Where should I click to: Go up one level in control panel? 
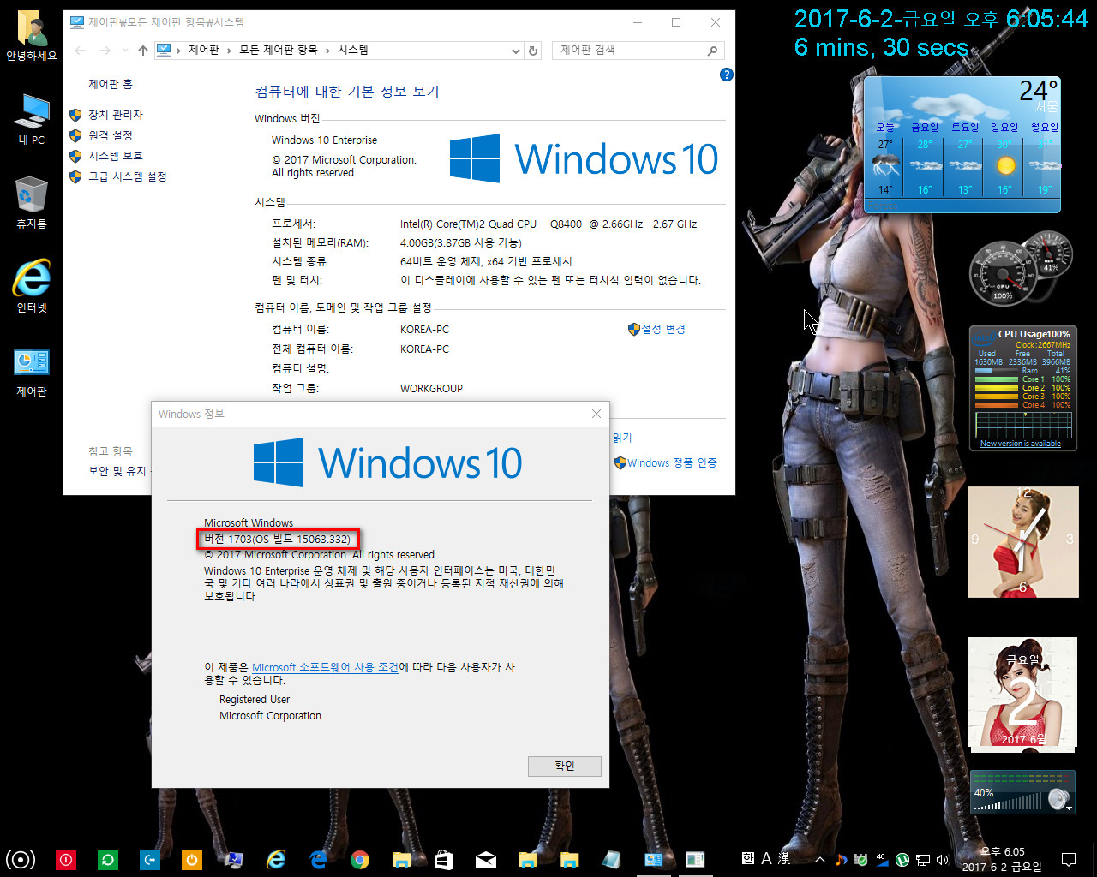(x=142, y=51)
